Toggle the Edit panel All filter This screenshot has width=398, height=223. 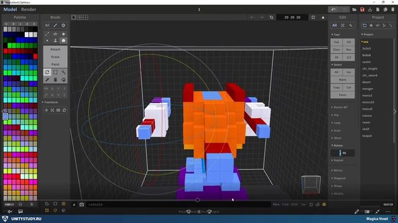click(x=335, y=25)
